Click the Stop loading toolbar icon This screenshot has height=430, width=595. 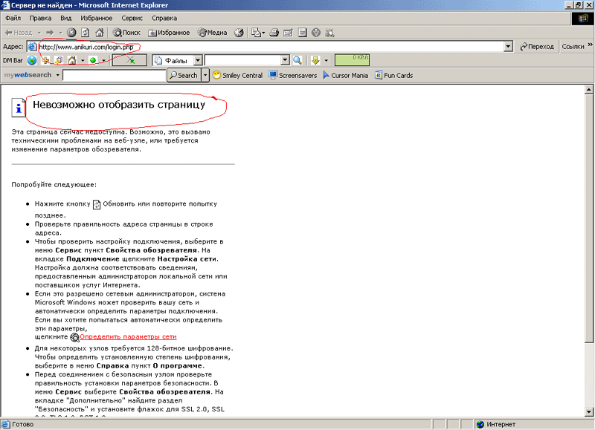pos(71,33)
